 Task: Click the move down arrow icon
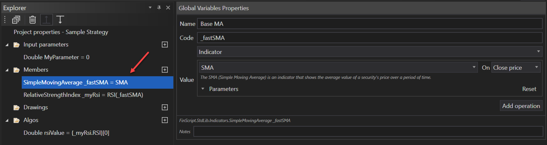tap(60, 20)
